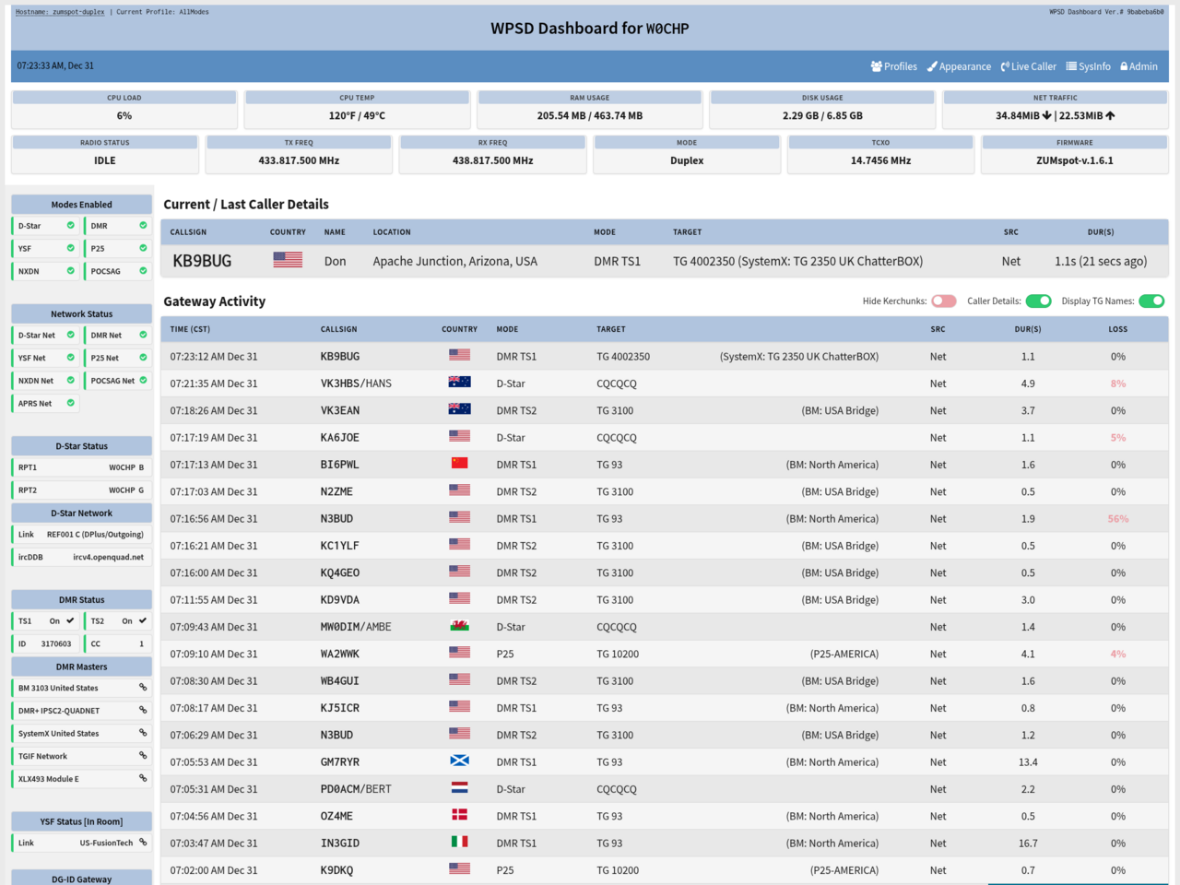This screenshot has width=1180, height=885.
Task: Click the link icon for BM 3103 United States
Action: pos(143,688)
